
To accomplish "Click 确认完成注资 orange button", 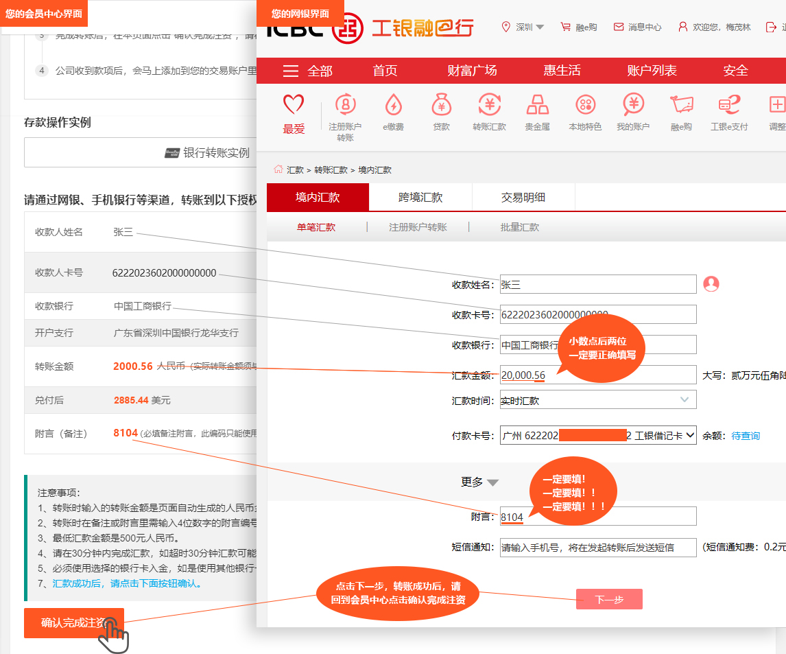I will (74, 623).
